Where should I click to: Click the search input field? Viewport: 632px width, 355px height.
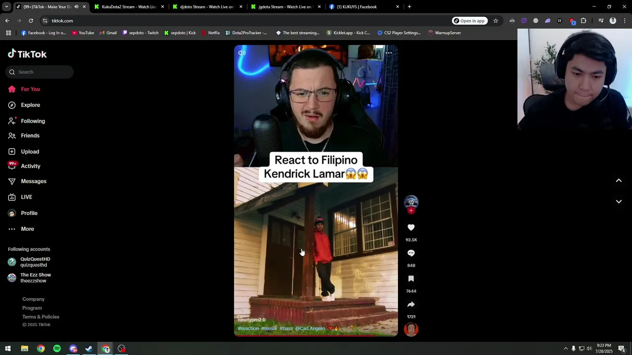pyautogui.click(x=39, y=72)
